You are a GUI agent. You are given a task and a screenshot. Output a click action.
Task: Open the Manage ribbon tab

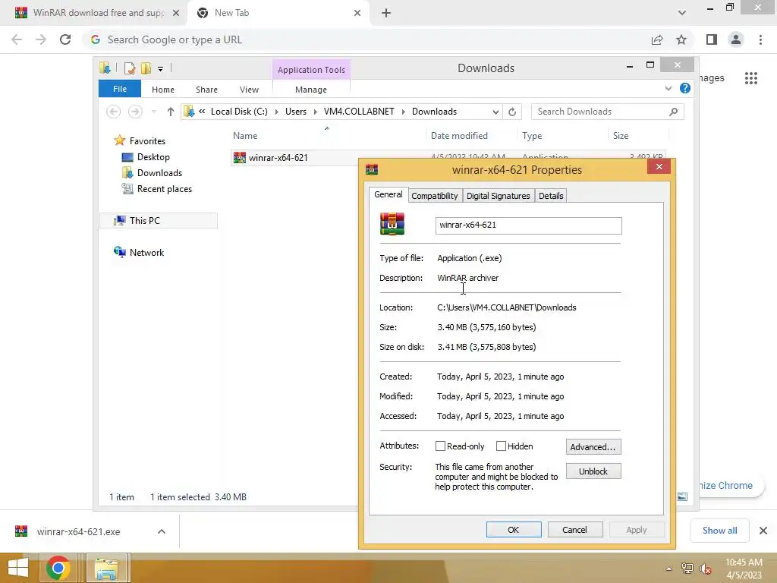[x=310, y=90]
